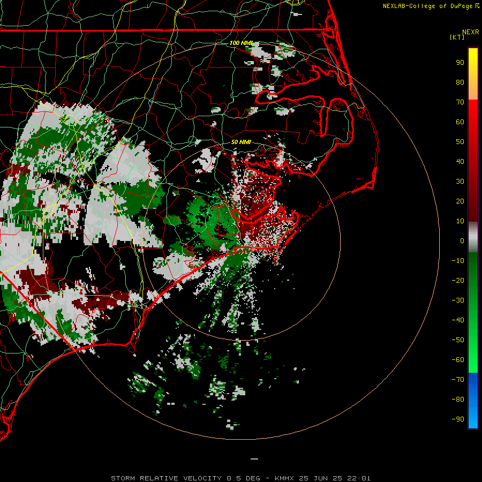Click the gray zero-velocity segment of color bar
482x482 pixels.
(473, 237)
